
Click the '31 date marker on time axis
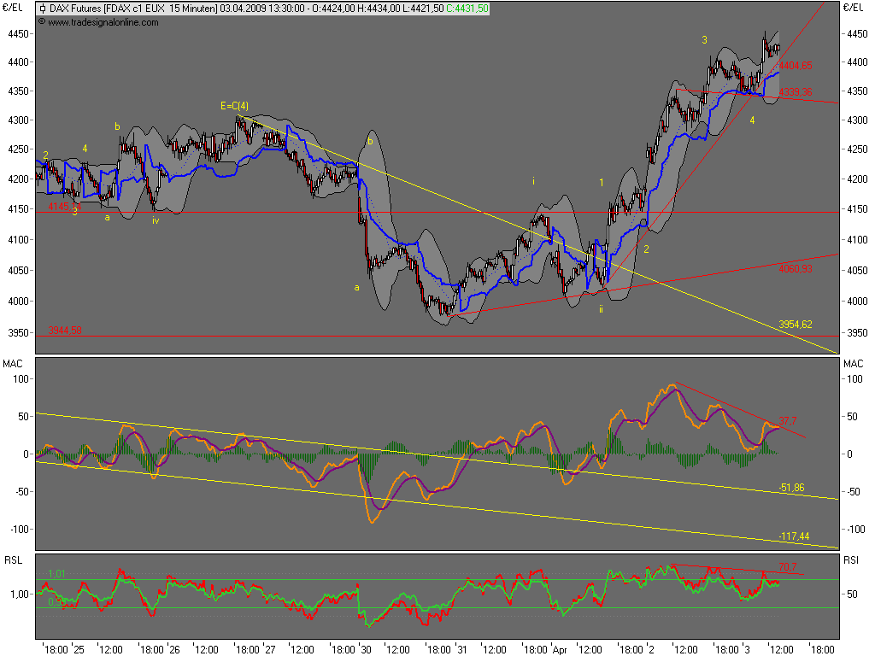pyautogui.click(x=461, y=649)
